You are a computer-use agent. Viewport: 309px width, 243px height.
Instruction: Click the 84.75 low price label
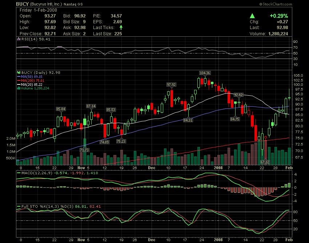(235, 119)
